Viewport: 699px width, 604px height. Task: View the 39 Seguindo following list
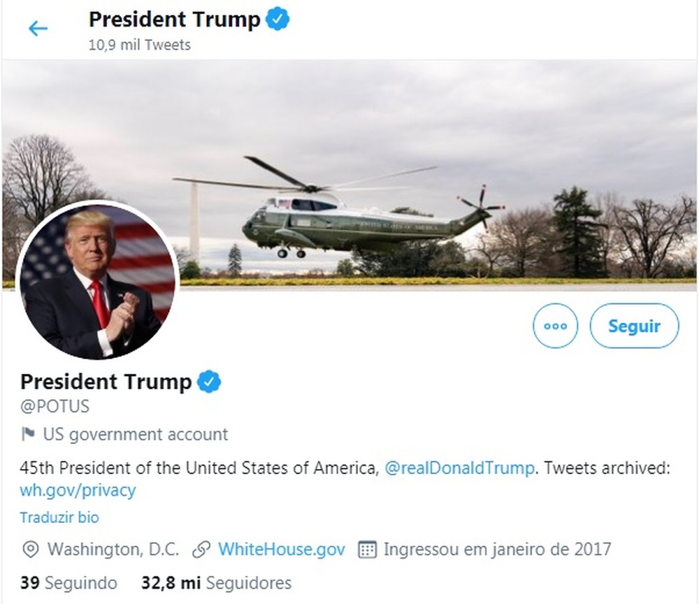pyautogui.click(x=69, y=582)
